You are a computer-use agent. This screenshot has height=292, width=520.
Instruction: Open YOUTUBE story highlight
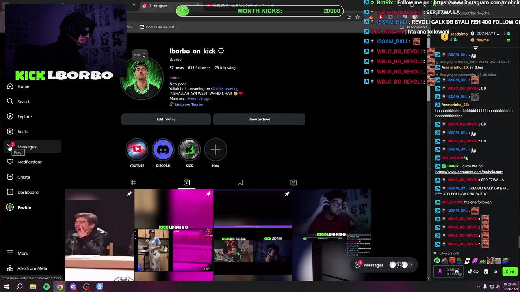click(x=137, y=153)
